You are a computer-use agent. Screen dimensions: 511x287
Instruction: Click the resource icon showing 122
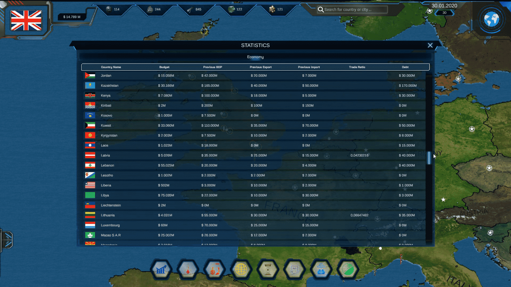231,9
